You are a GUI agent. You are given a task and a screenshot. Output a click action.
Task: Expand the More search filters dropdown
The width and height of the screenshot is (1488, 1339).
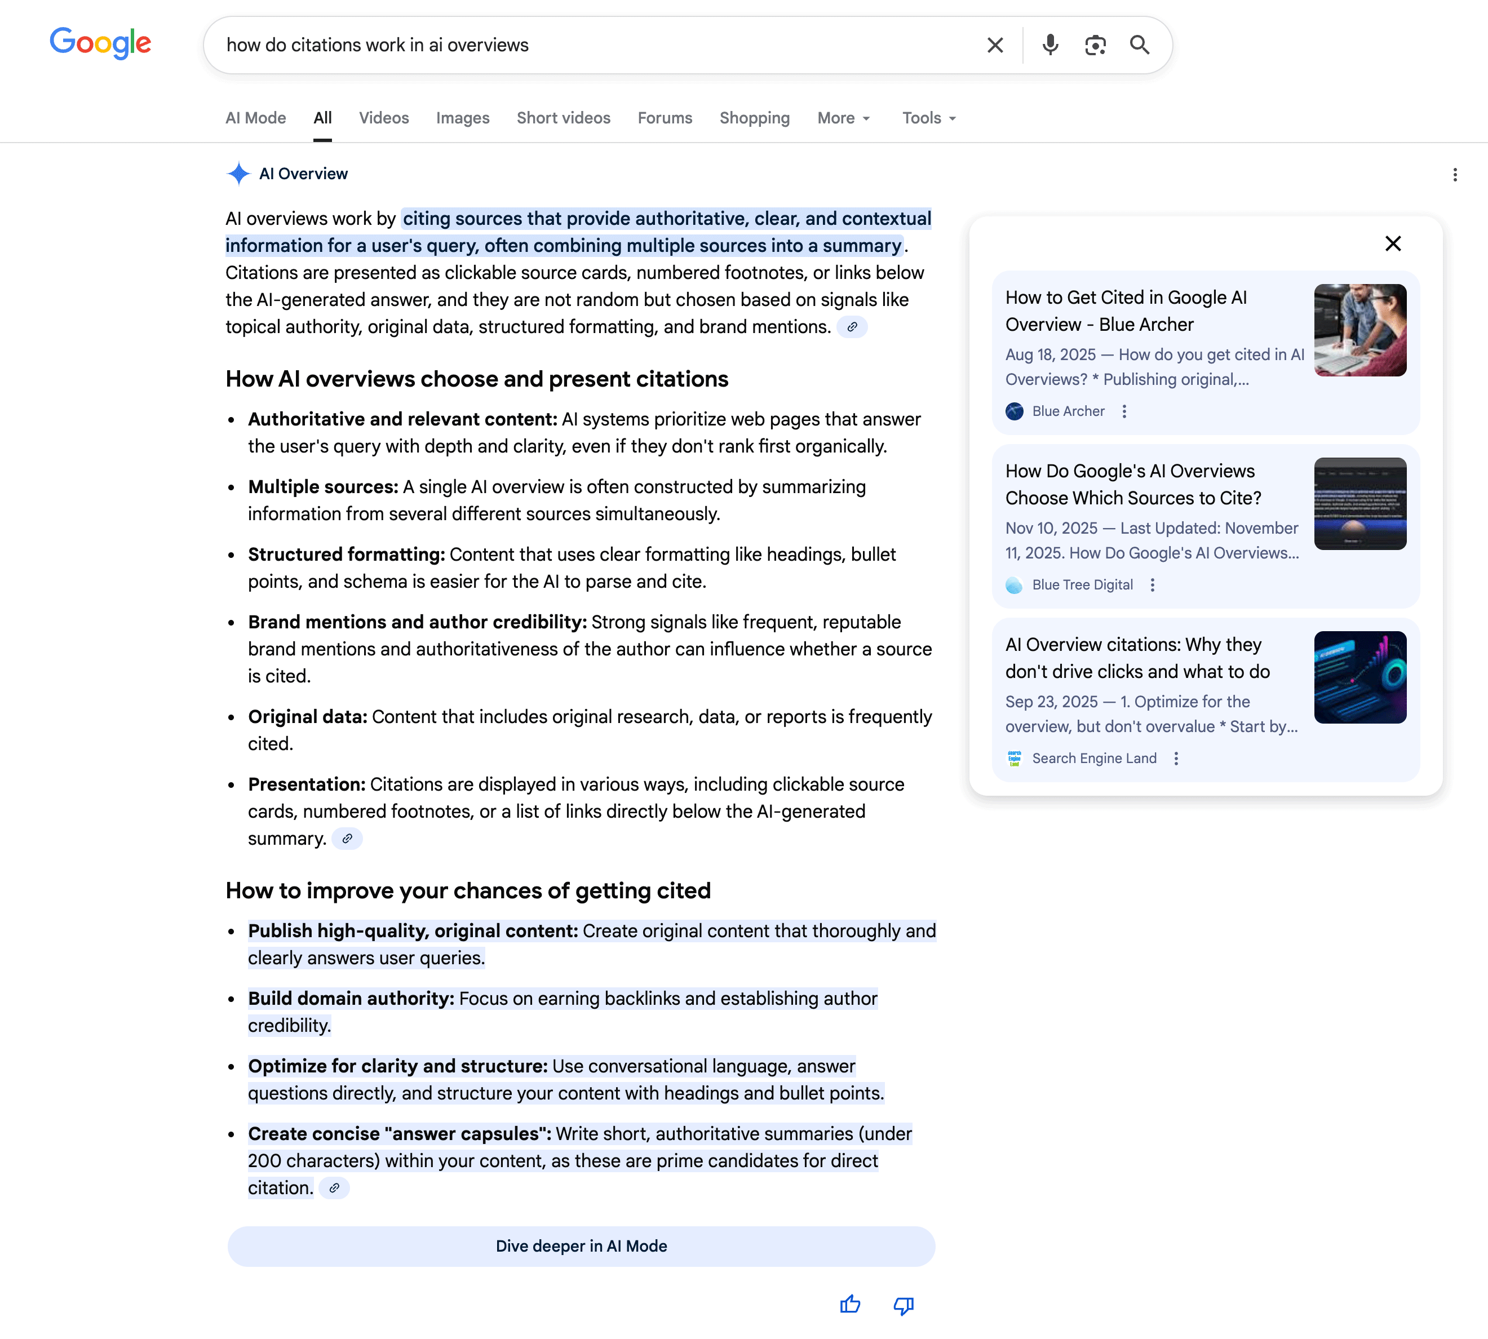[843, 118]
